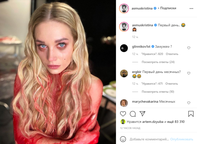The width and height of the screenshot is (197, 144).
Task: Like ergbir's comment heart
Action: (189, 73)
